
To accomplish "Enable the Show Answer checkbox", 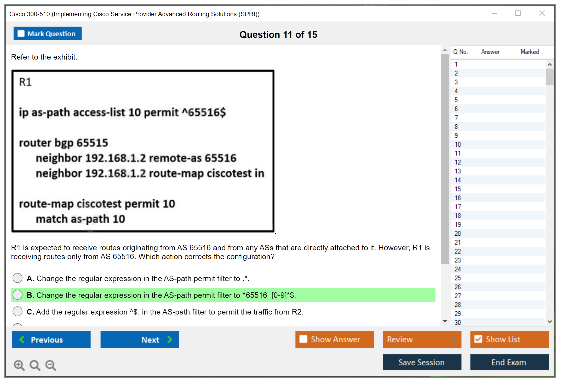I will click(303, 339).
